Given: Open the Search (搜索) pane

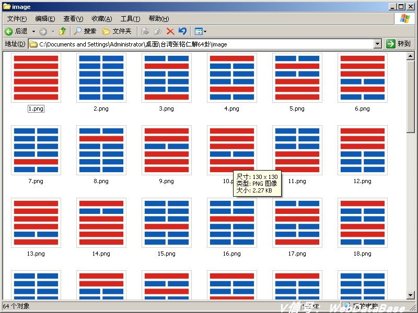Looking at the screenshot, I should point(85,31).
